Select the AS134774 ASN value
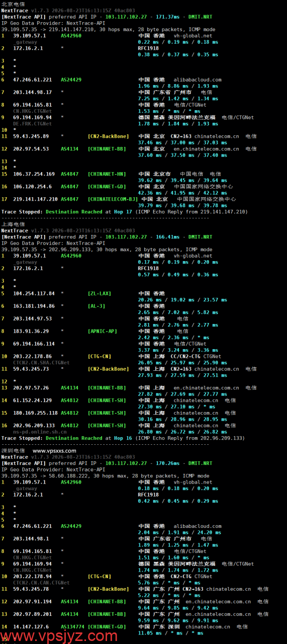 point(72,626)
